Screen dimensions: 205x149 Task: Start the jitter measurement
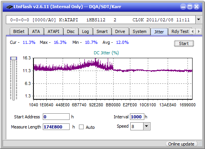point(184,43)
